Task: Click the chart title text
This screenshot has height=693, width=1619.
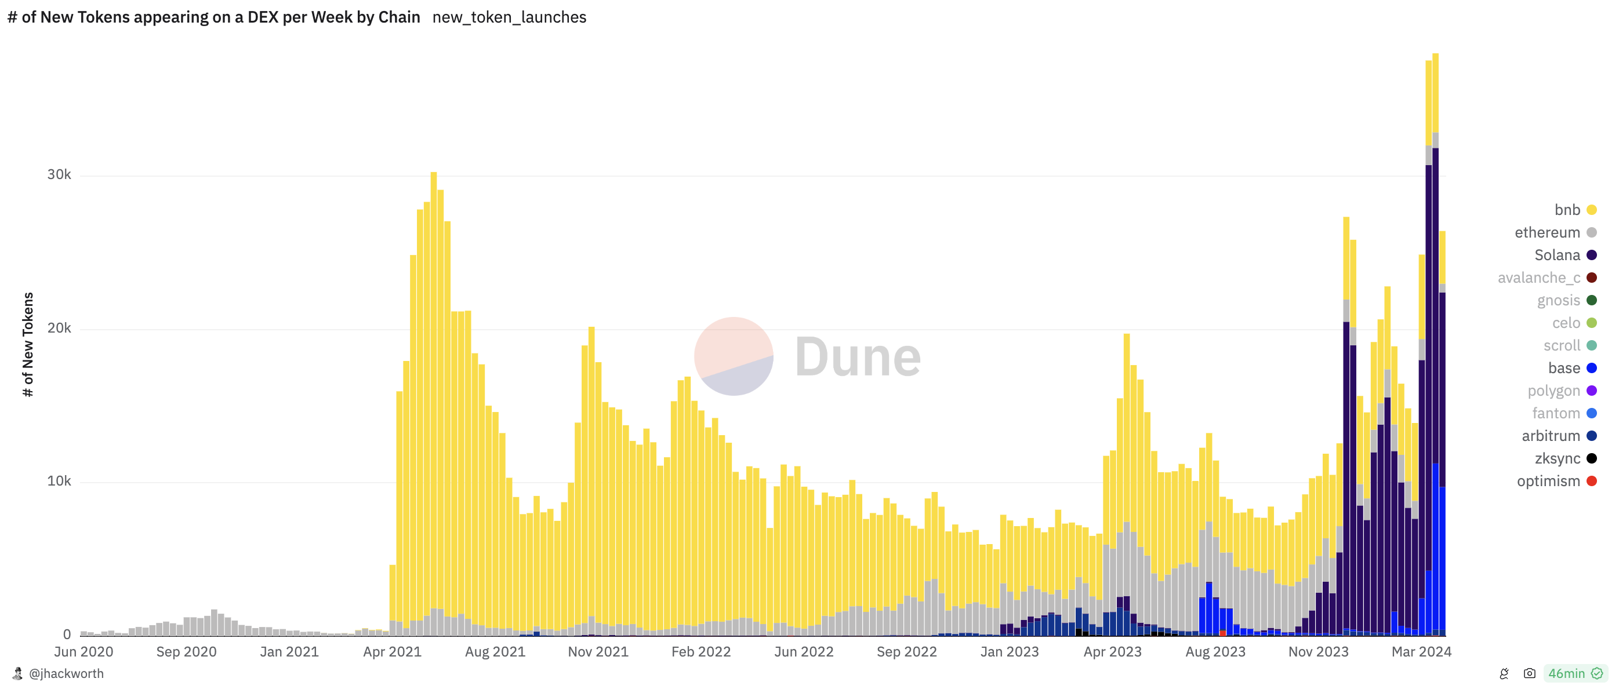Action: pos(214,17)
